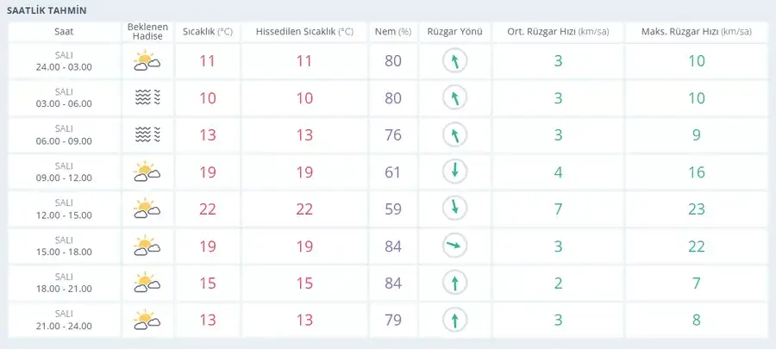Click partly cloudy icon for 18.00 - 21.00
776x349 pixels.
[x=147, y=283]
